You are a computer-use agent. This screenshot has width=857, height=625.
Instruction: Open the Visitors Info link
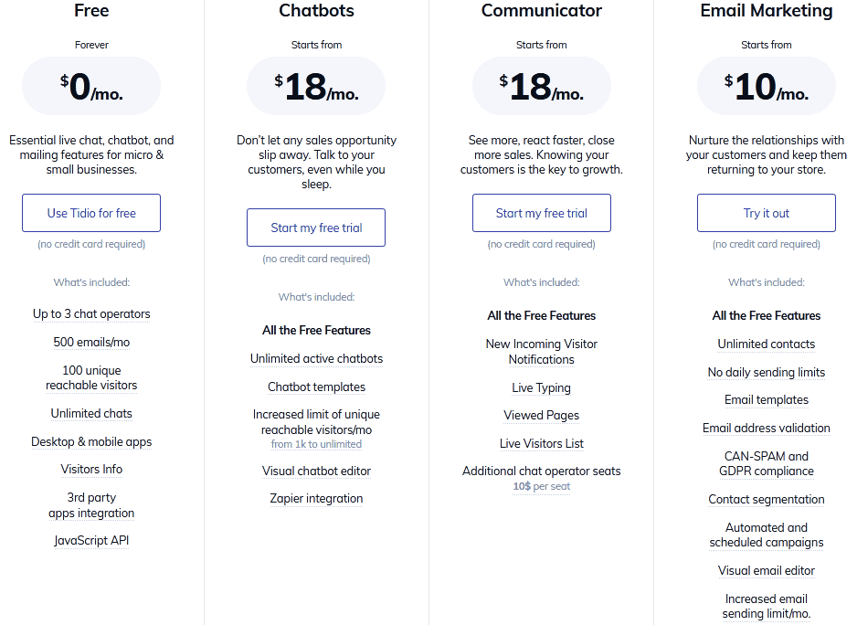tap(91, 469)
